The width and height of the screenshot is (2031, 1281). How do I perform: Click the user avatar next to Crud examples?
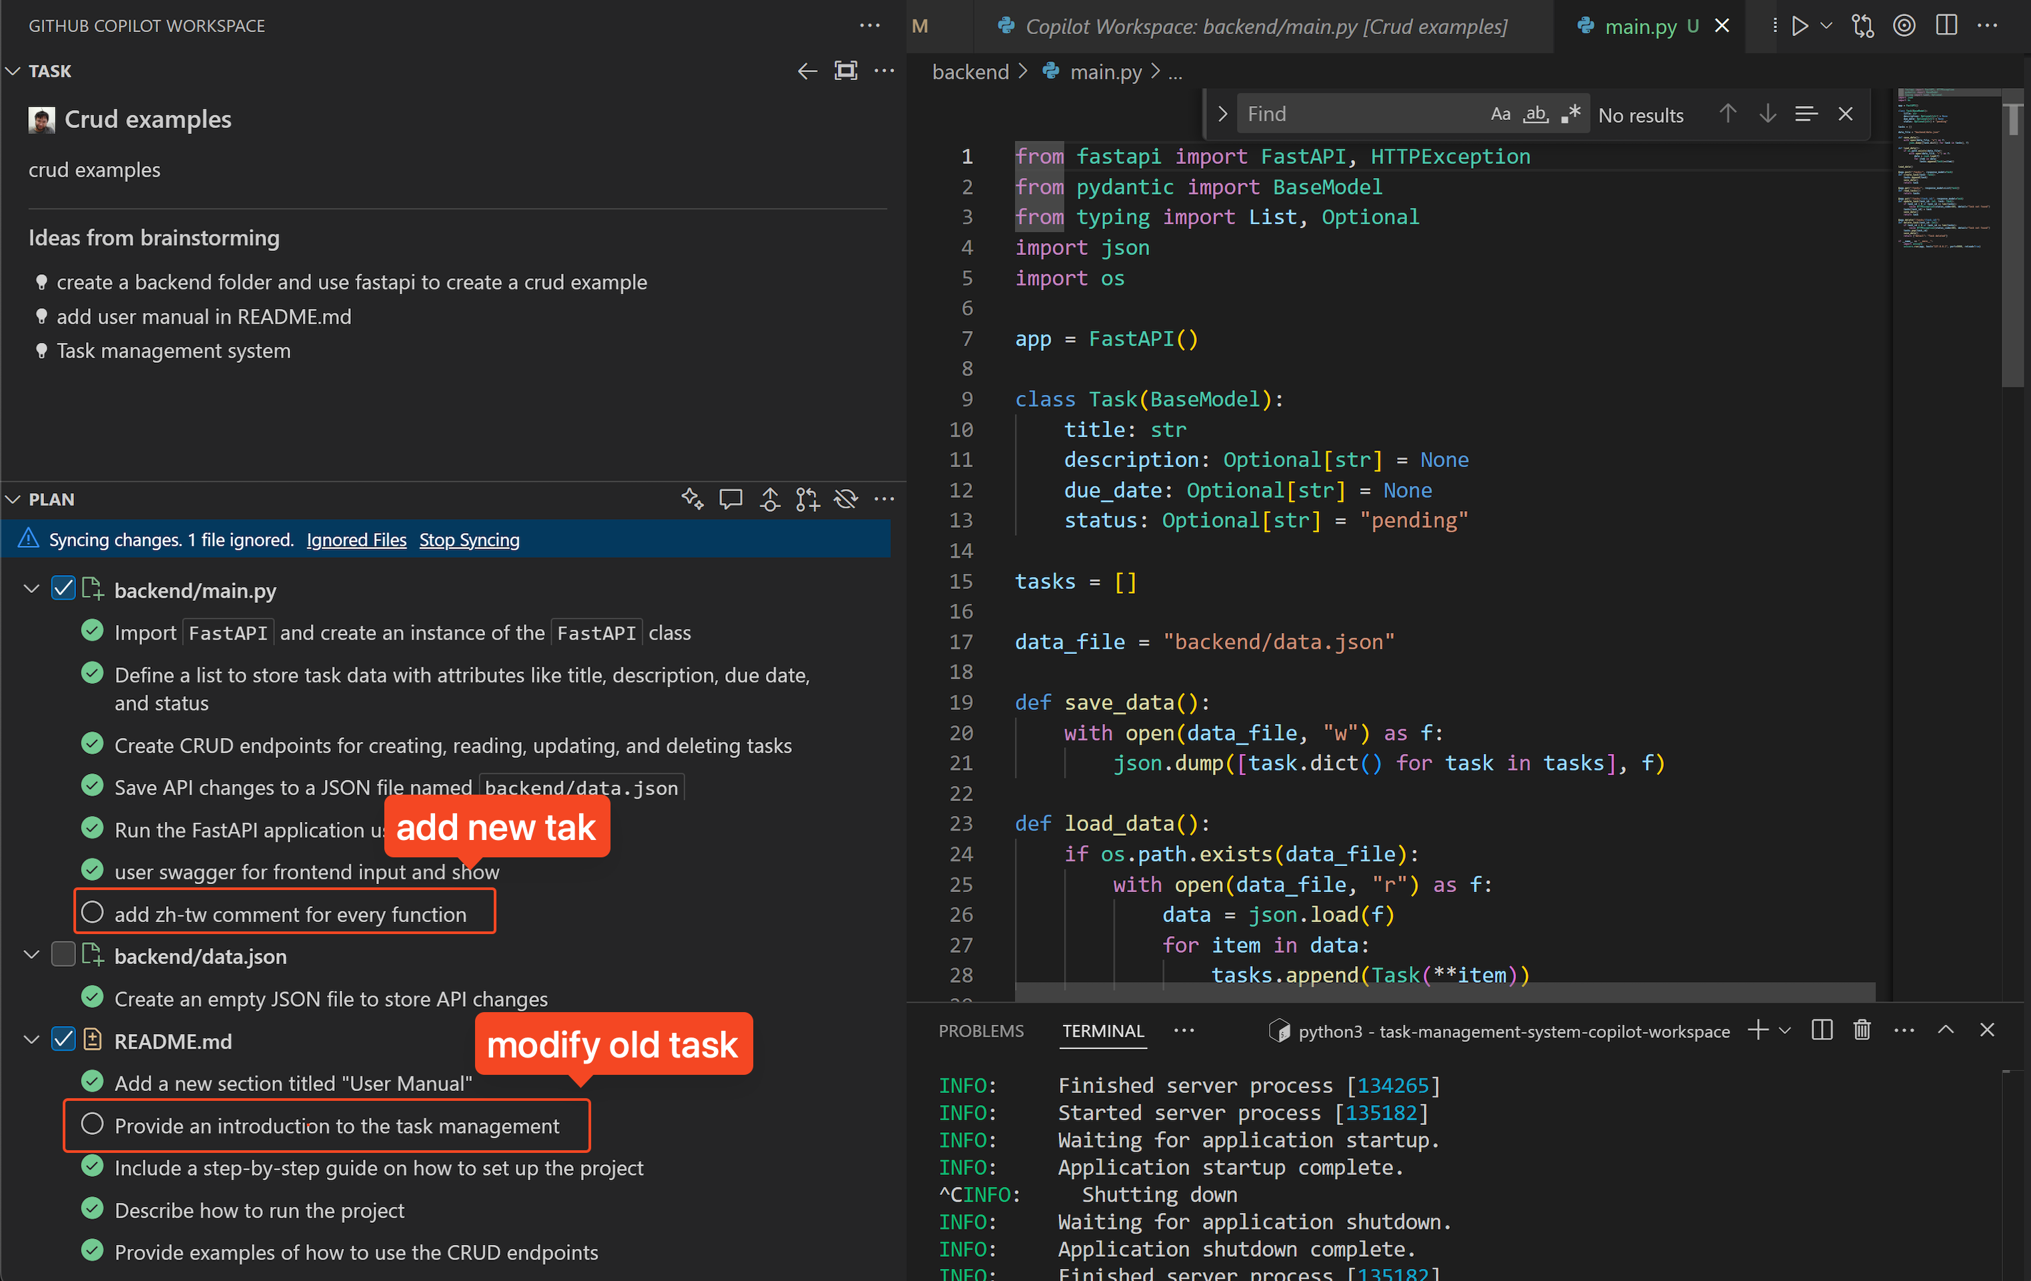(x=41, y=119)
